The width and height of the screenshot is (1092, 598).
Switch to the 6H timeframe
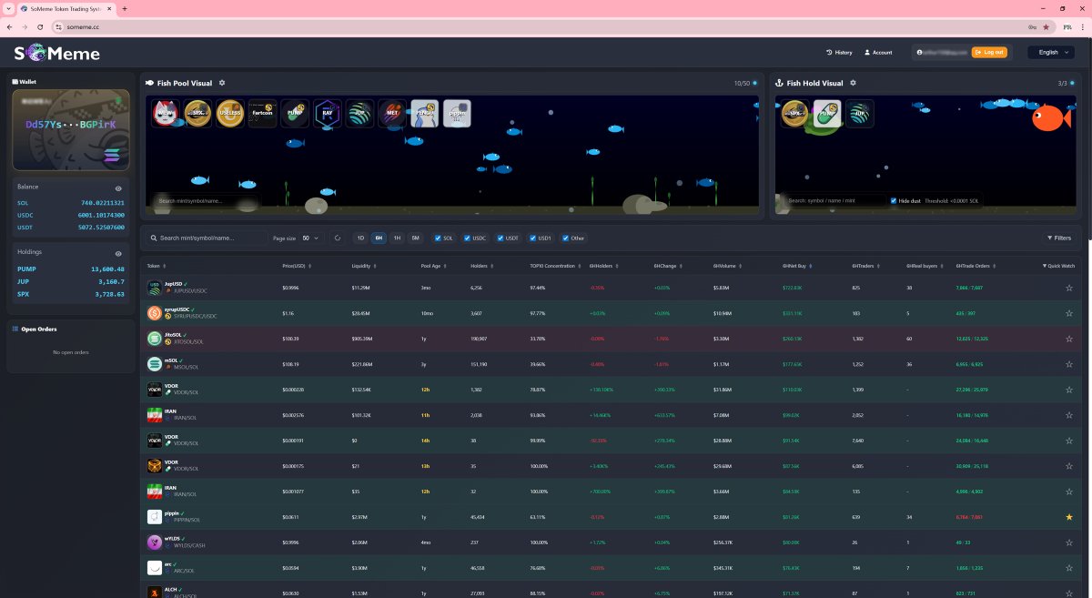coord(379,238)
